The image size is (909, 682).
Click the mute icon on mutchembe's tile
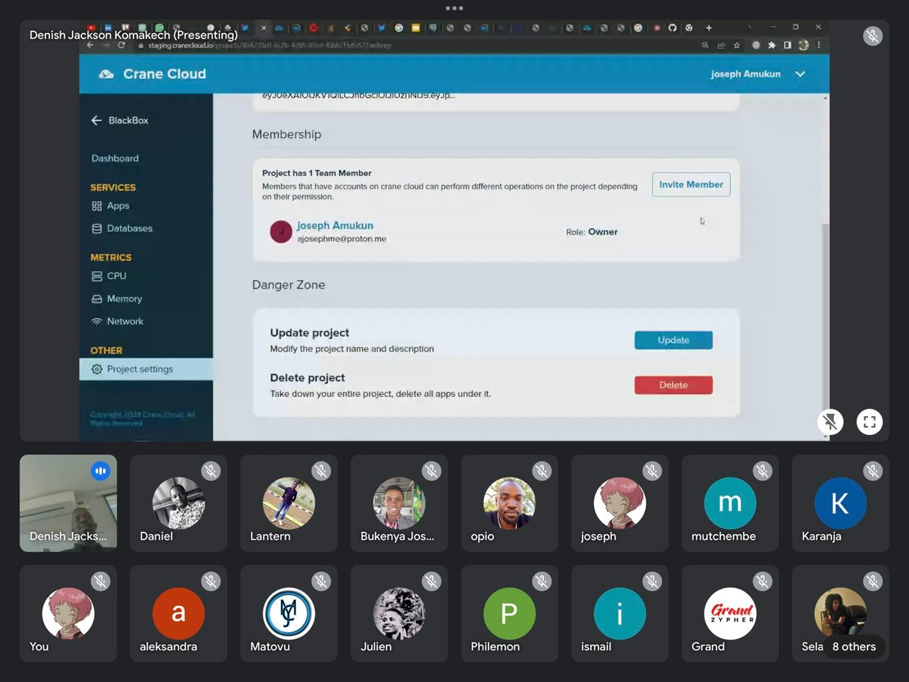click(763, 471)
